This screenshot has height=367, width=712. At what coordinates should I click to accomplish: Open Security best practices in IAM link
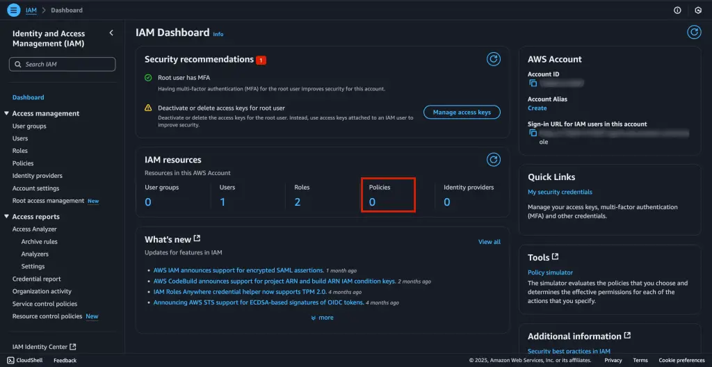pyautogui.click(x=569, y=351)
